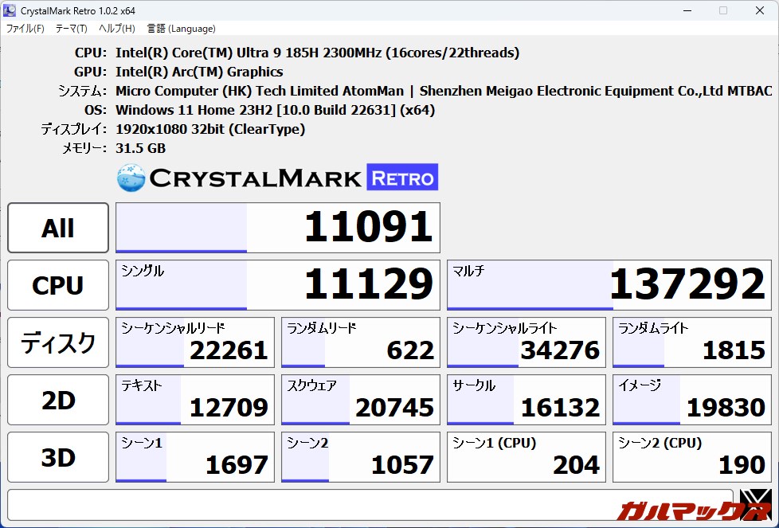Viewport: 779px width, 528px height.
Task: Click the シーケンシャルリード score box
Action: point(194,342)
